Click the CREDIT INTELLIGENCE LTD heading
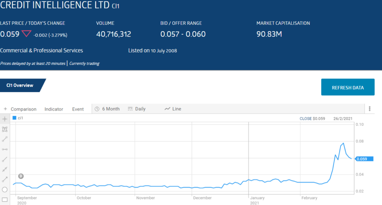This screenshot has width=382, height=205. coord(55,5)
